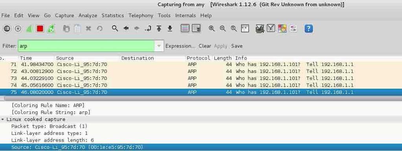Viewport: 402px width, 151px height.
Task: Select the Coloring Rule String: arp line
Action: pyautogui.click(x=51, y=112)
